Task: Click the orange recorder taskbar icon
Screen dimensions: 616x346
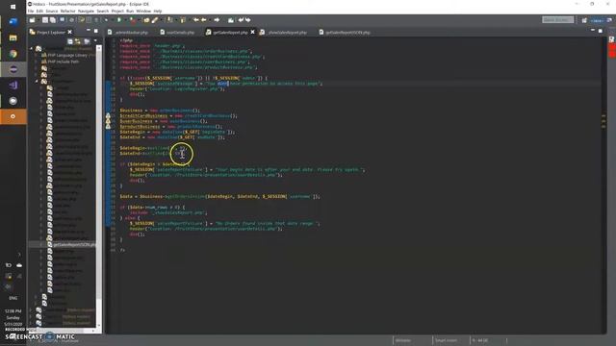Action: pyautogui.click(x=13, y=116)
